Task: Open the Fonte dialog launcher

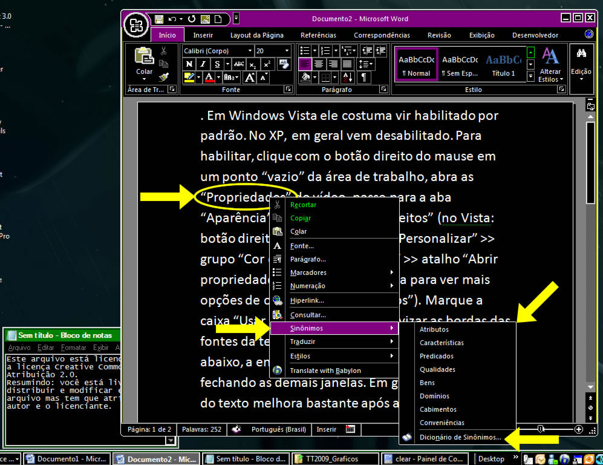Action: (288, 89)
